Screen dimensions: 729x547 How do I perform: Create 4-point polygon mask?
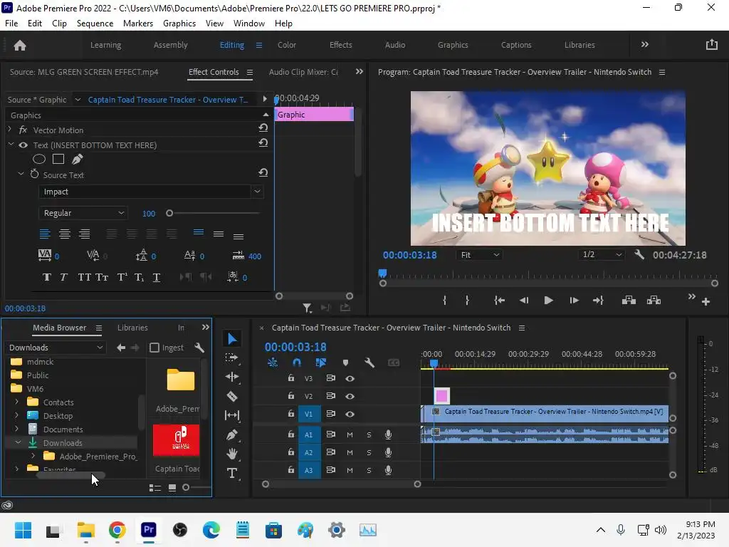tap(58, 159)
